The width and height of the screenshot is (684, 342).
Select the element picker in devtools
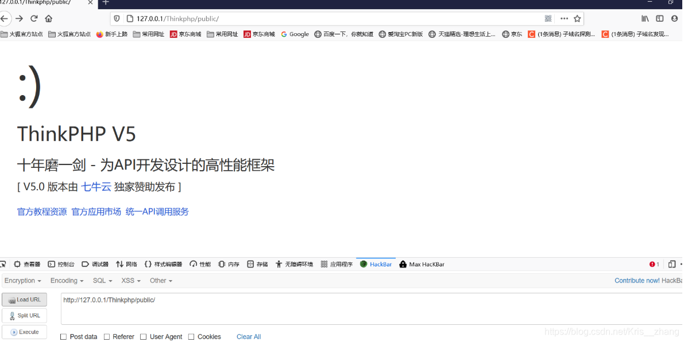(x=3, y=264)
